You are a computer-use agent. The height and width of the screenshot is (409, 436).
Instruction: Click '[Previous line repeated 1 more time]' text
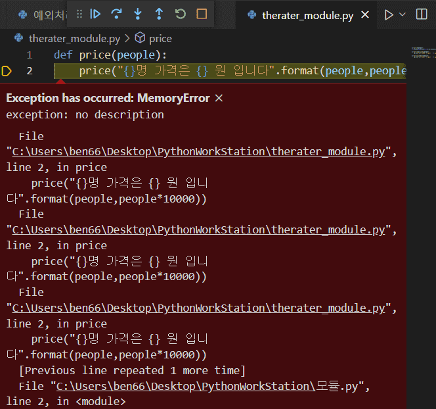pyautogui.click(x=132, y=371)
